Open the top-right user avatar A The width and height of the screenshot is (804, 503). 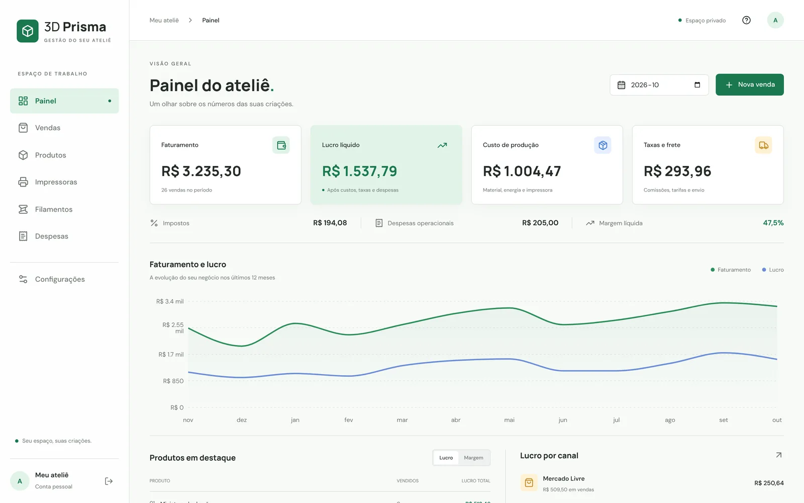pos(775,20)
